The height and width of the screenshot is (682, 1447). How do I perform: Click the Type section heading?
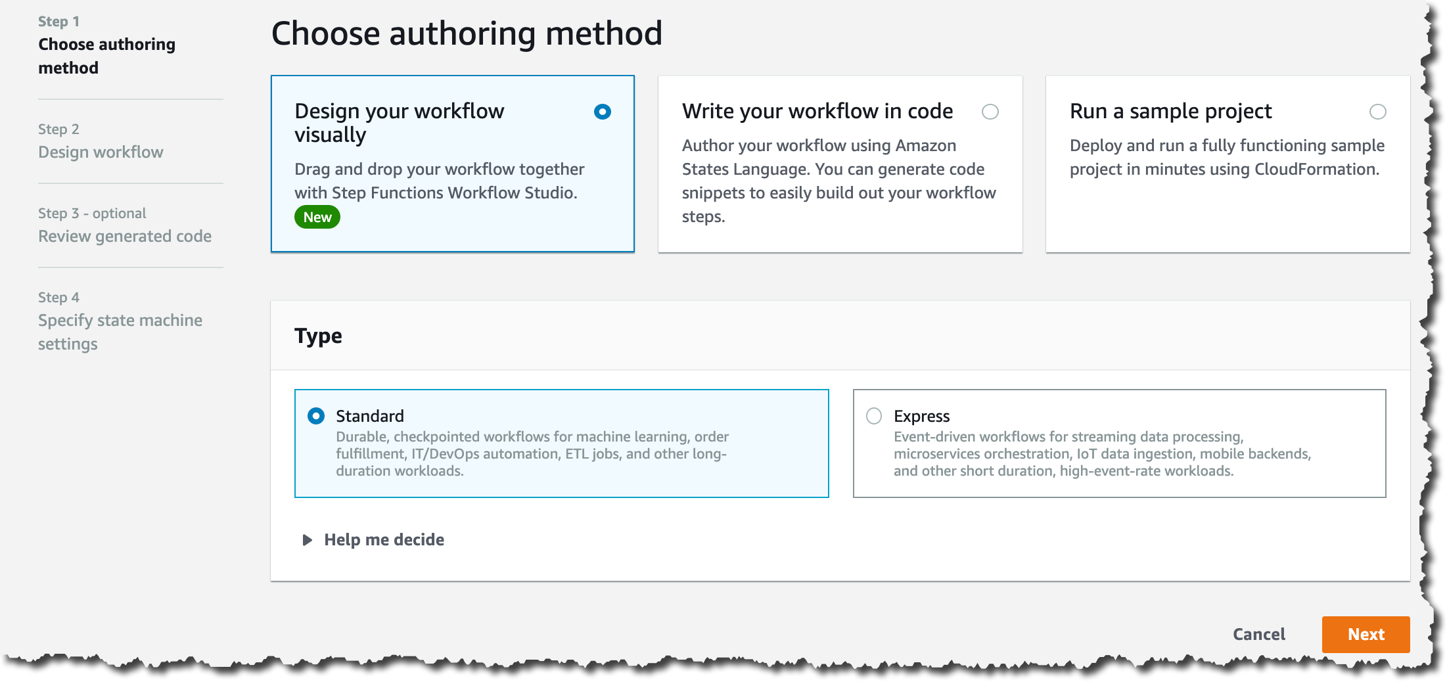click(x=318, y=336)
